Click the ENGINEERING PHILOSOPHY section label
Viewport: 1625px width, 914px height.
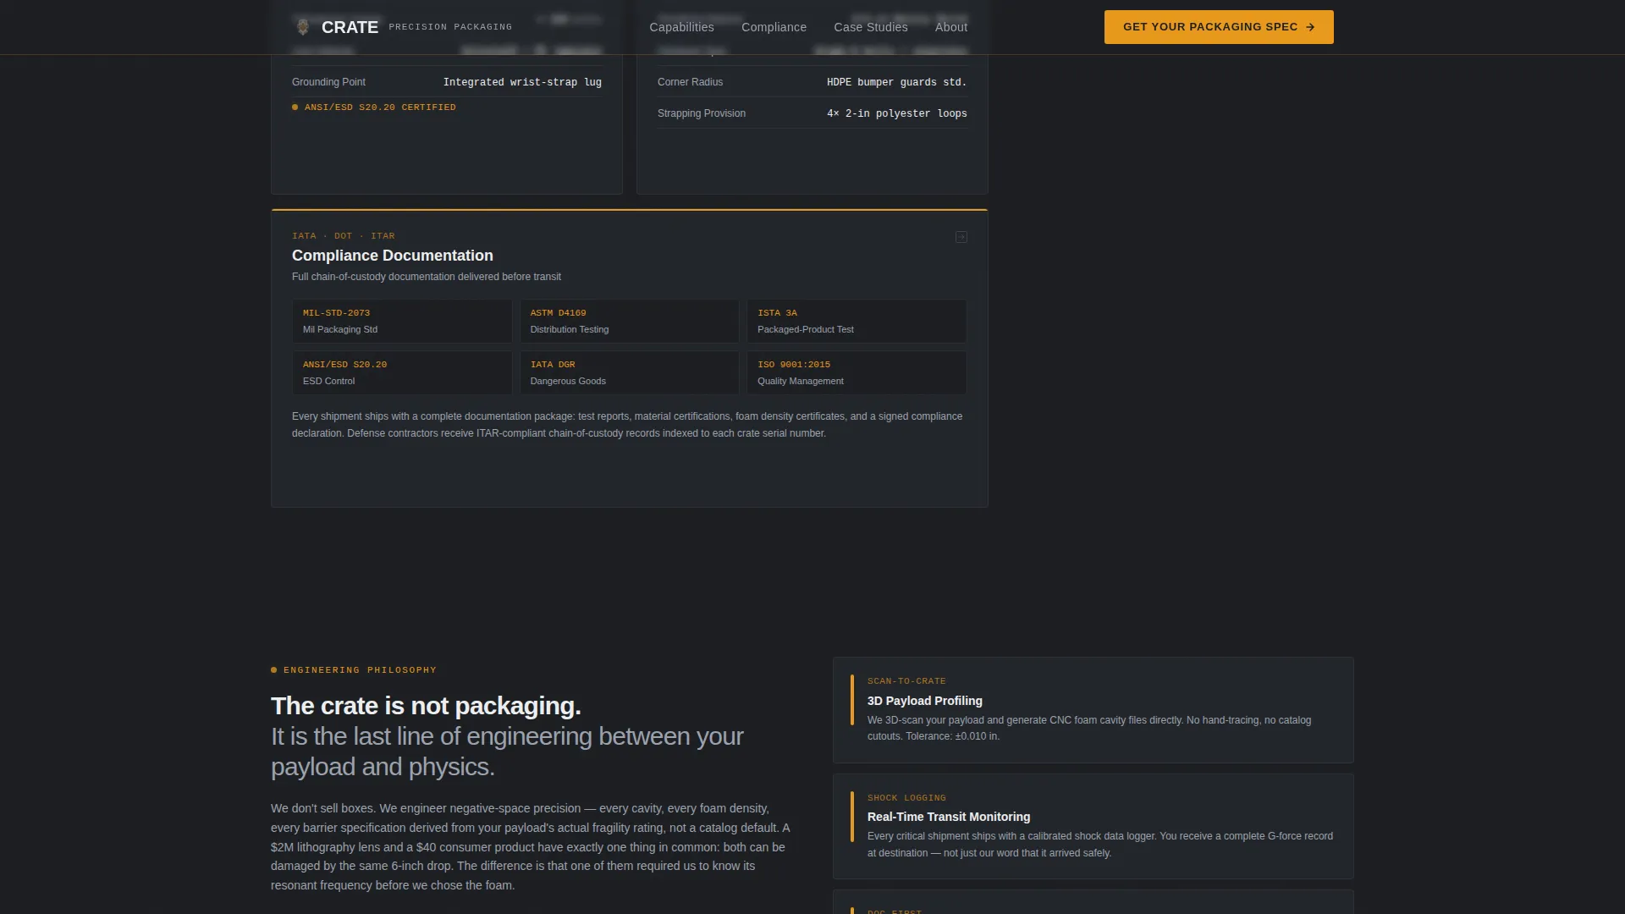[x=354, y=670]
